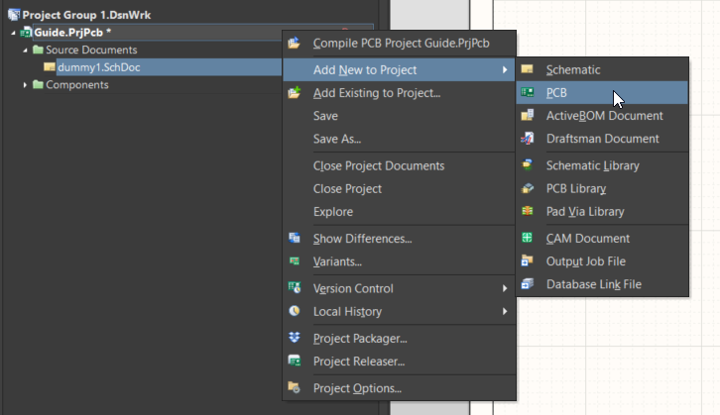Expand the Components folder

point(25,85)
